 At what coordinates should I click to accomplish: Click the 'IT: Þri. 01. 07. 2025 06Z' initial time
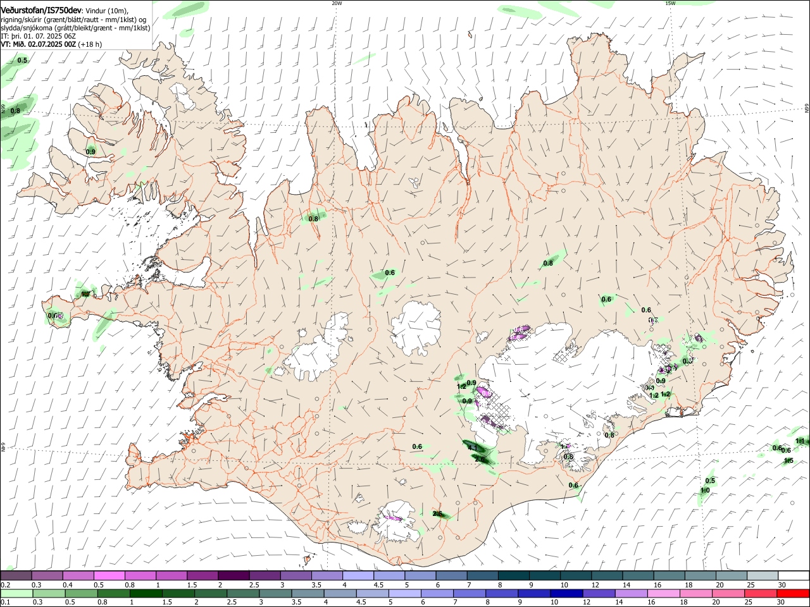click(39, 36)
